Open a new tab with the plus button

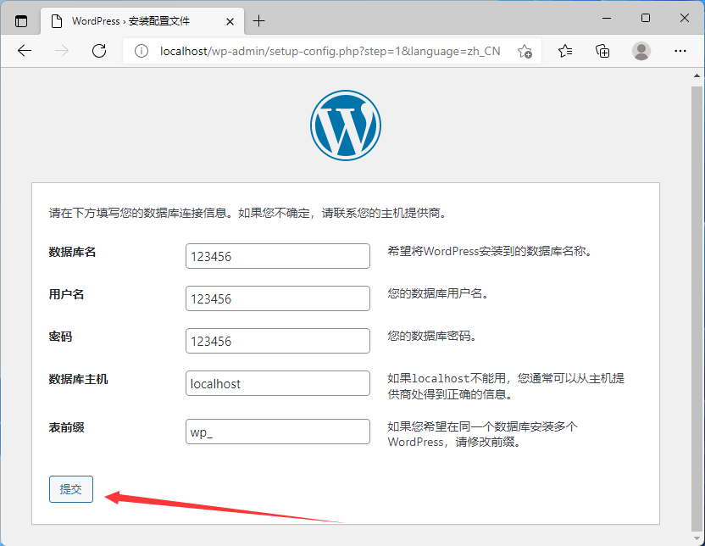coord(259,20)
